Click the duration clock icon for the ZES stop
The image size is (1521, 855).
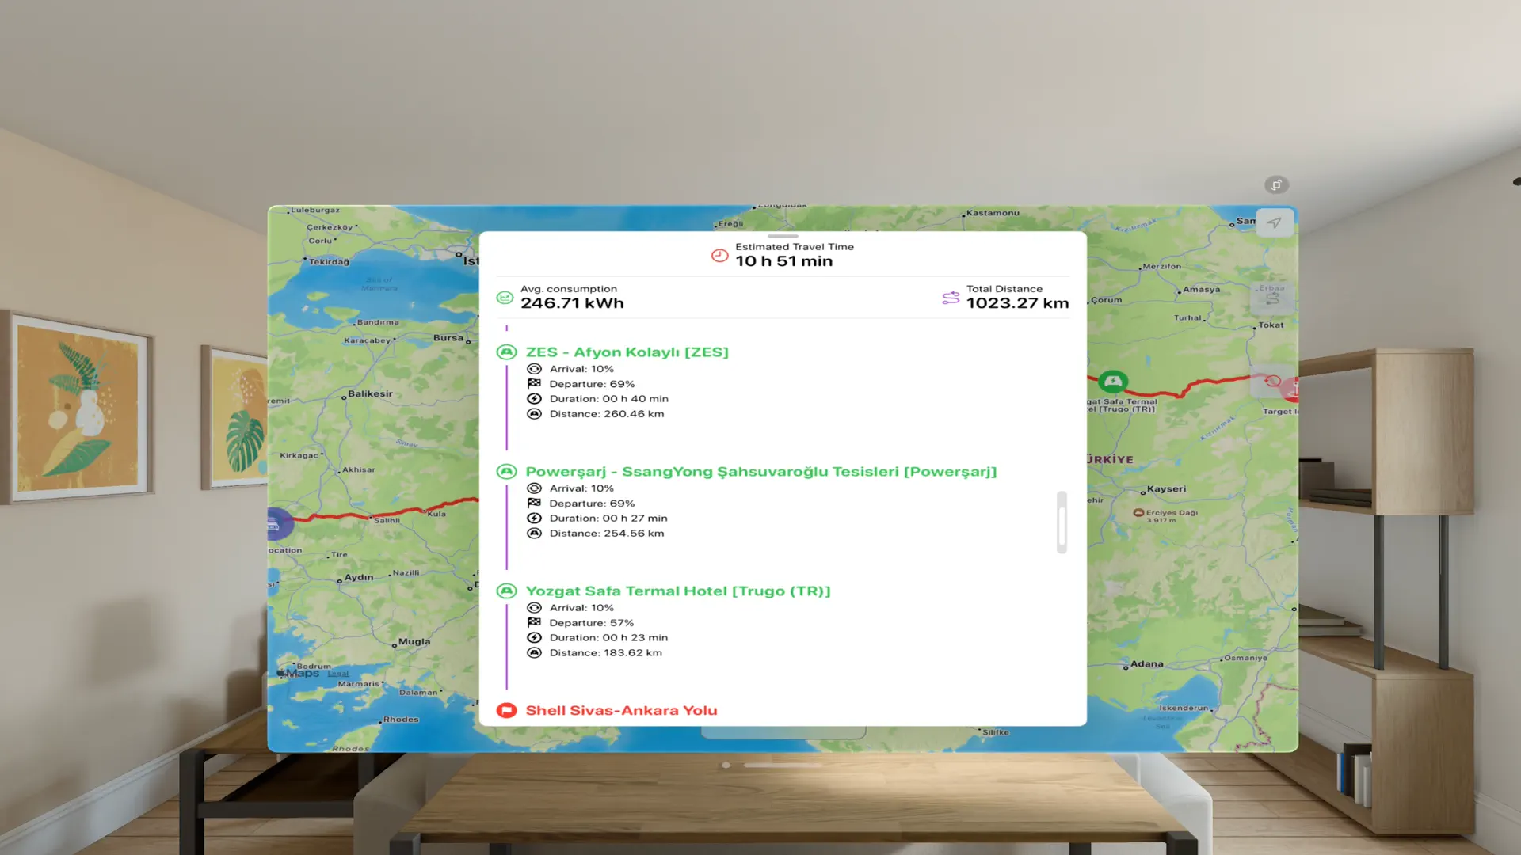[533, 398]
